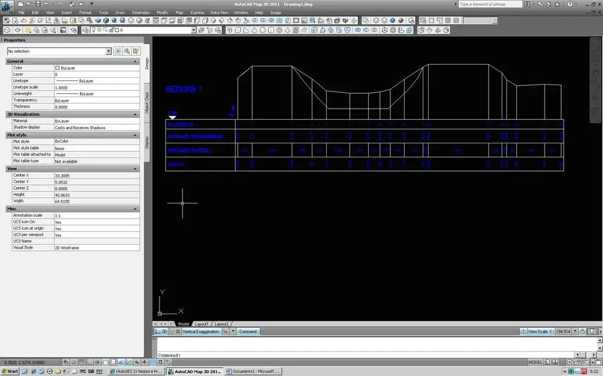Click the Command button in status bar
This screenshot has width=603, height=376.
tap(248, 331)
